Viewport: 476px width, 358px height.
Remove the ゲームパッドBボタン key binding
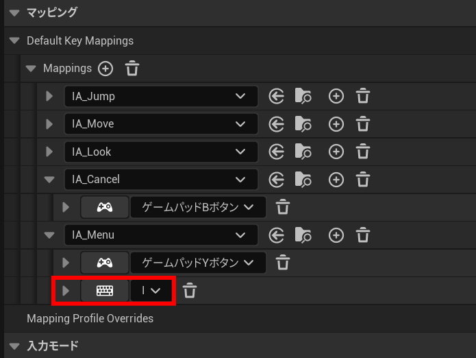283,207
